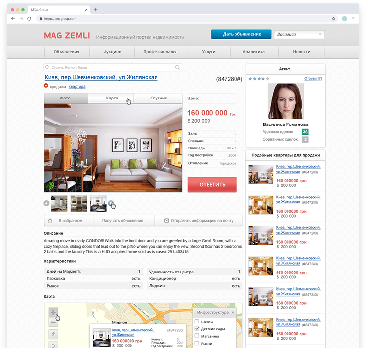Go back with the browser back arrow
Image resolution: width=366 pixels, height=348 pixels.
pyautogui.click(x=13, y=19)
